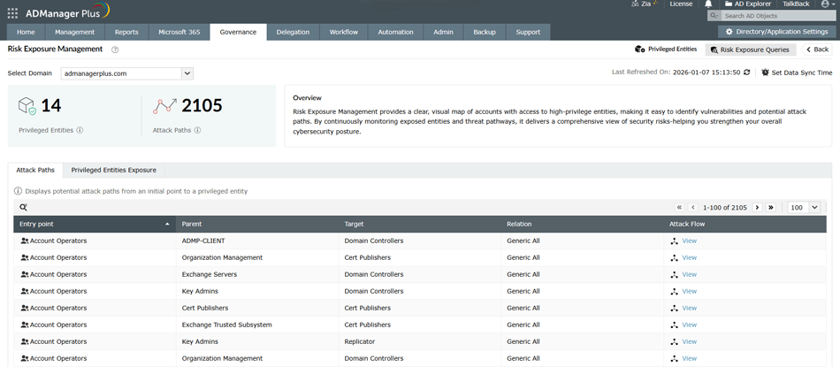840x367 pixels.
Task: Open the notifications bell
Action: tap(708, 4)
